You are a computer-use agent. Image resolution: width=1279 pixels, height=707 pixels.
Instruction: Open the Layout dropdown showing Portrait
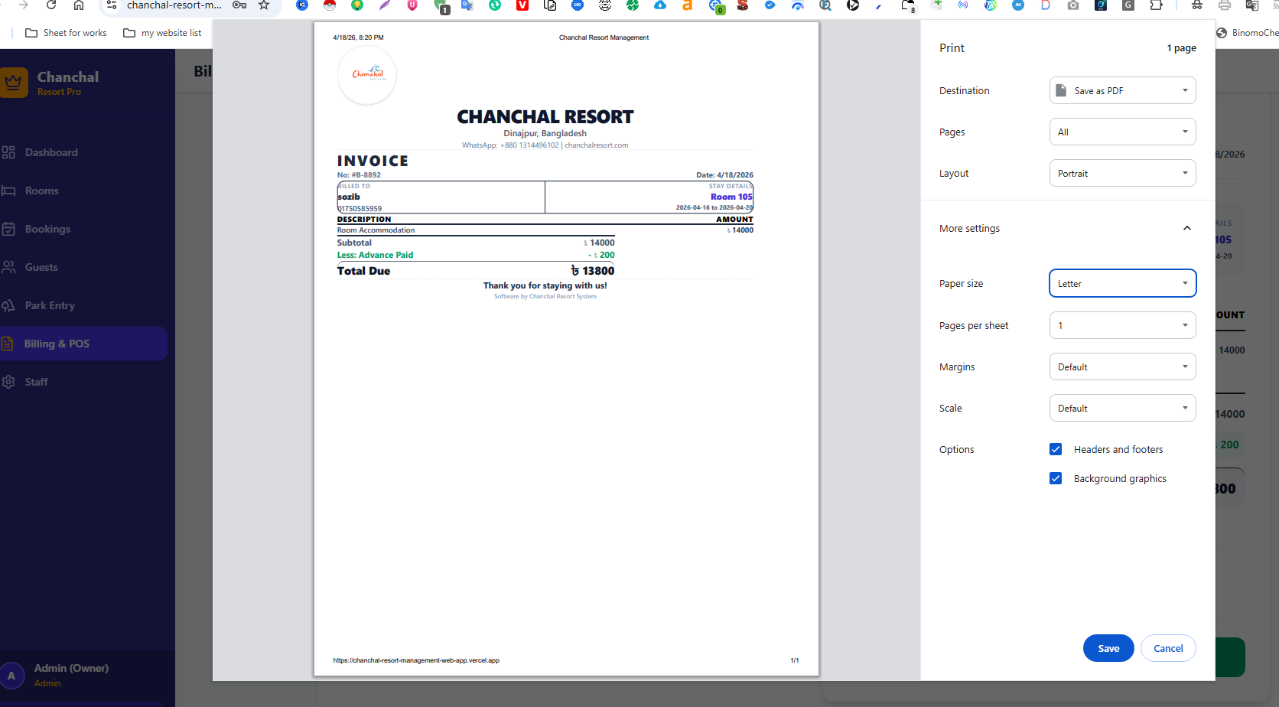[1122, 173]
